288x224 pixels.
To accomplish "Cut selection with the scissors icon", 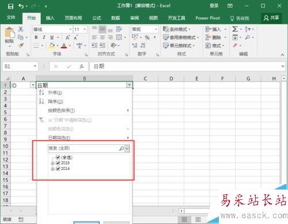I will pyautogui.click(x=21, y=29).
